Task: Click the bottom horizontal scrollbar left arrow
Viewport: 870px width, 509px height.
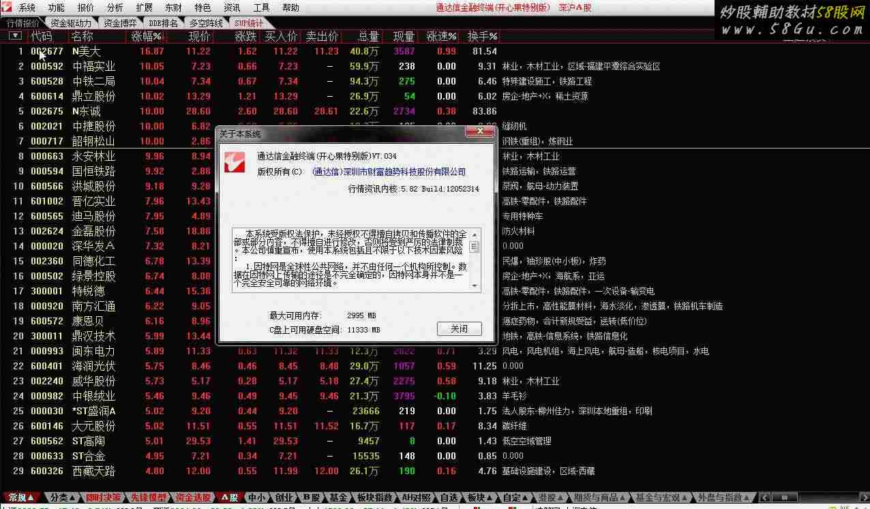Action: 764,497
